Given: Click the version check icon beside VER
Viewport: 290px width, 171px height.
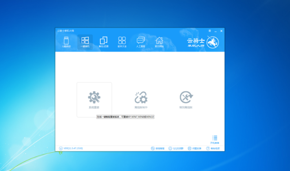Looking at the screenshot, I should click(60, 148).
